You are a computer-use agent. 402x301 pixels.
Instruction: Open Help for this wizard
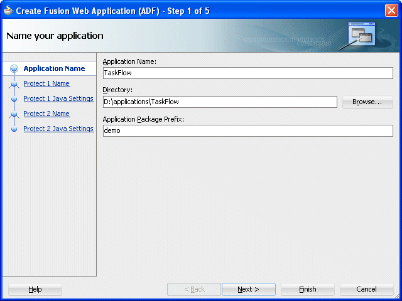tap(35, 289)
